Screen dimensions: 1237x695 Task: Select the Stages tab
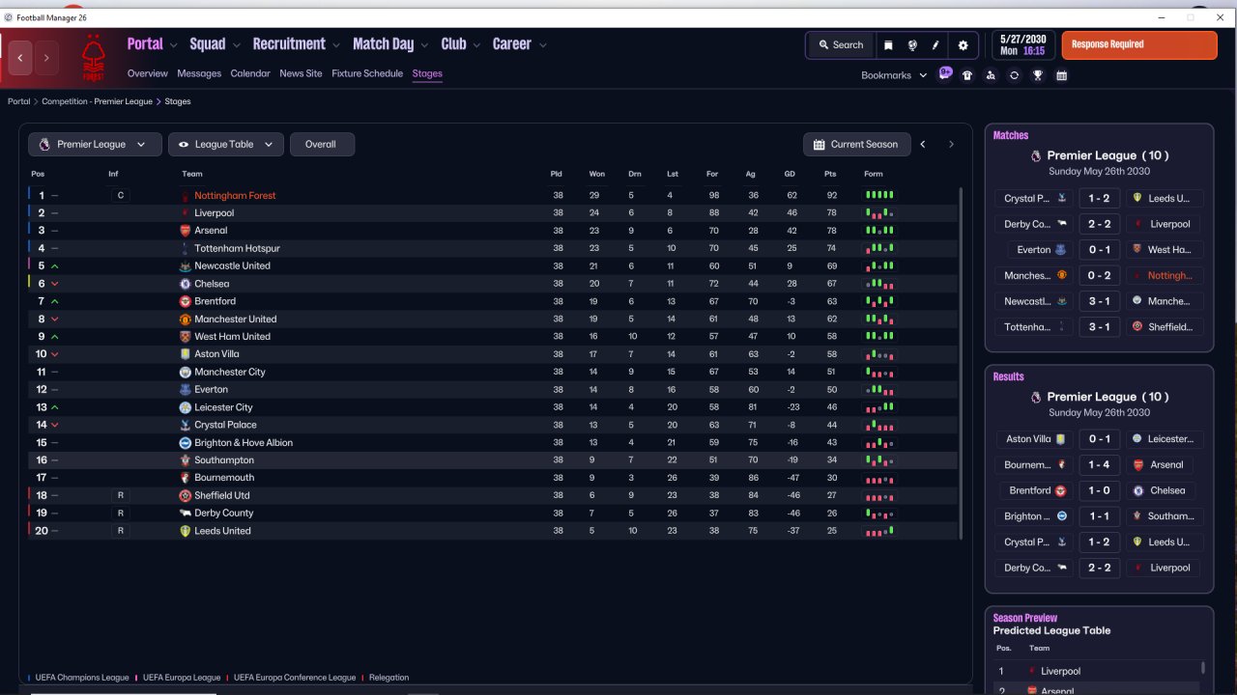click(x=427, y=73)
